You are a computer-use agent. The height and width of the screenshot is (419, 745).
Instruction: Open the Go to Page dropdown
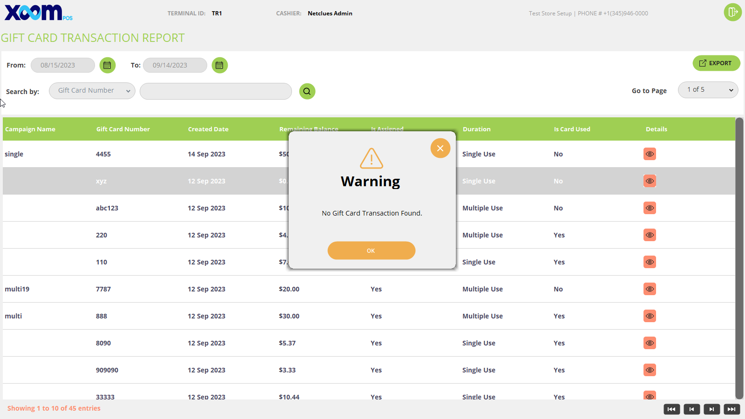click(x=708, y=90)
